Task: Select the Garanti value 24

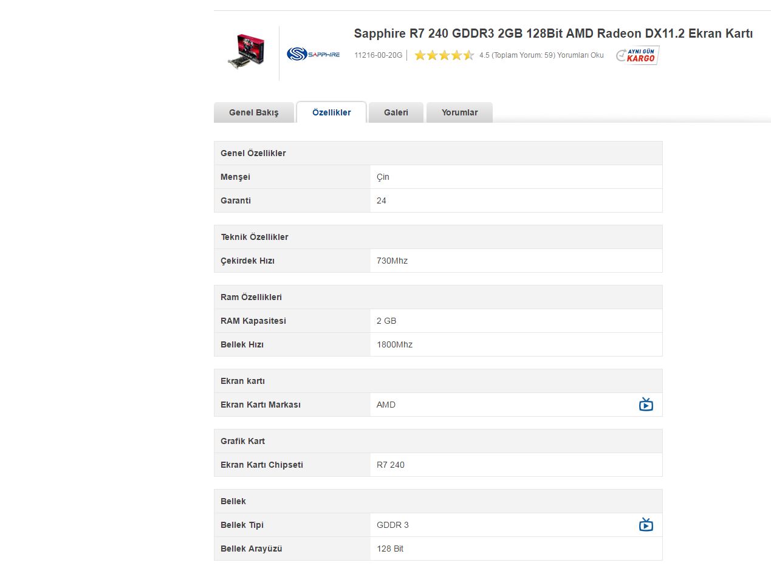Action: [x=382, y=200]
